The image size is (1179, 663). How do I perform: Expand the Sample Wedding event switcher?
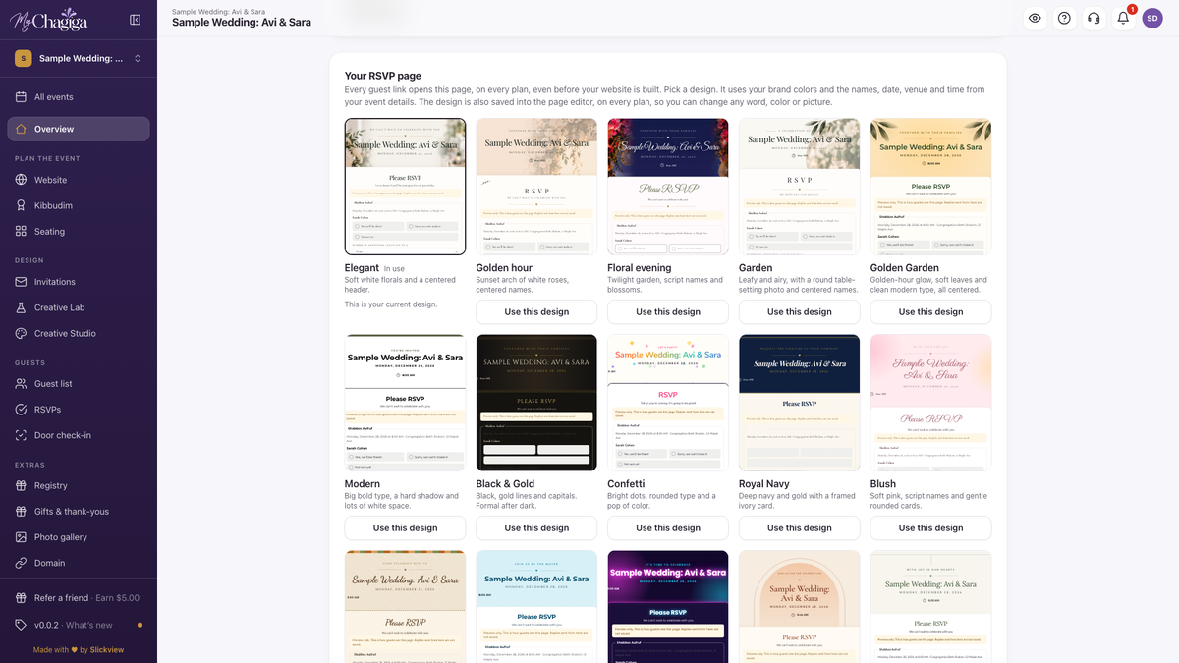click(x=79, y=59)
